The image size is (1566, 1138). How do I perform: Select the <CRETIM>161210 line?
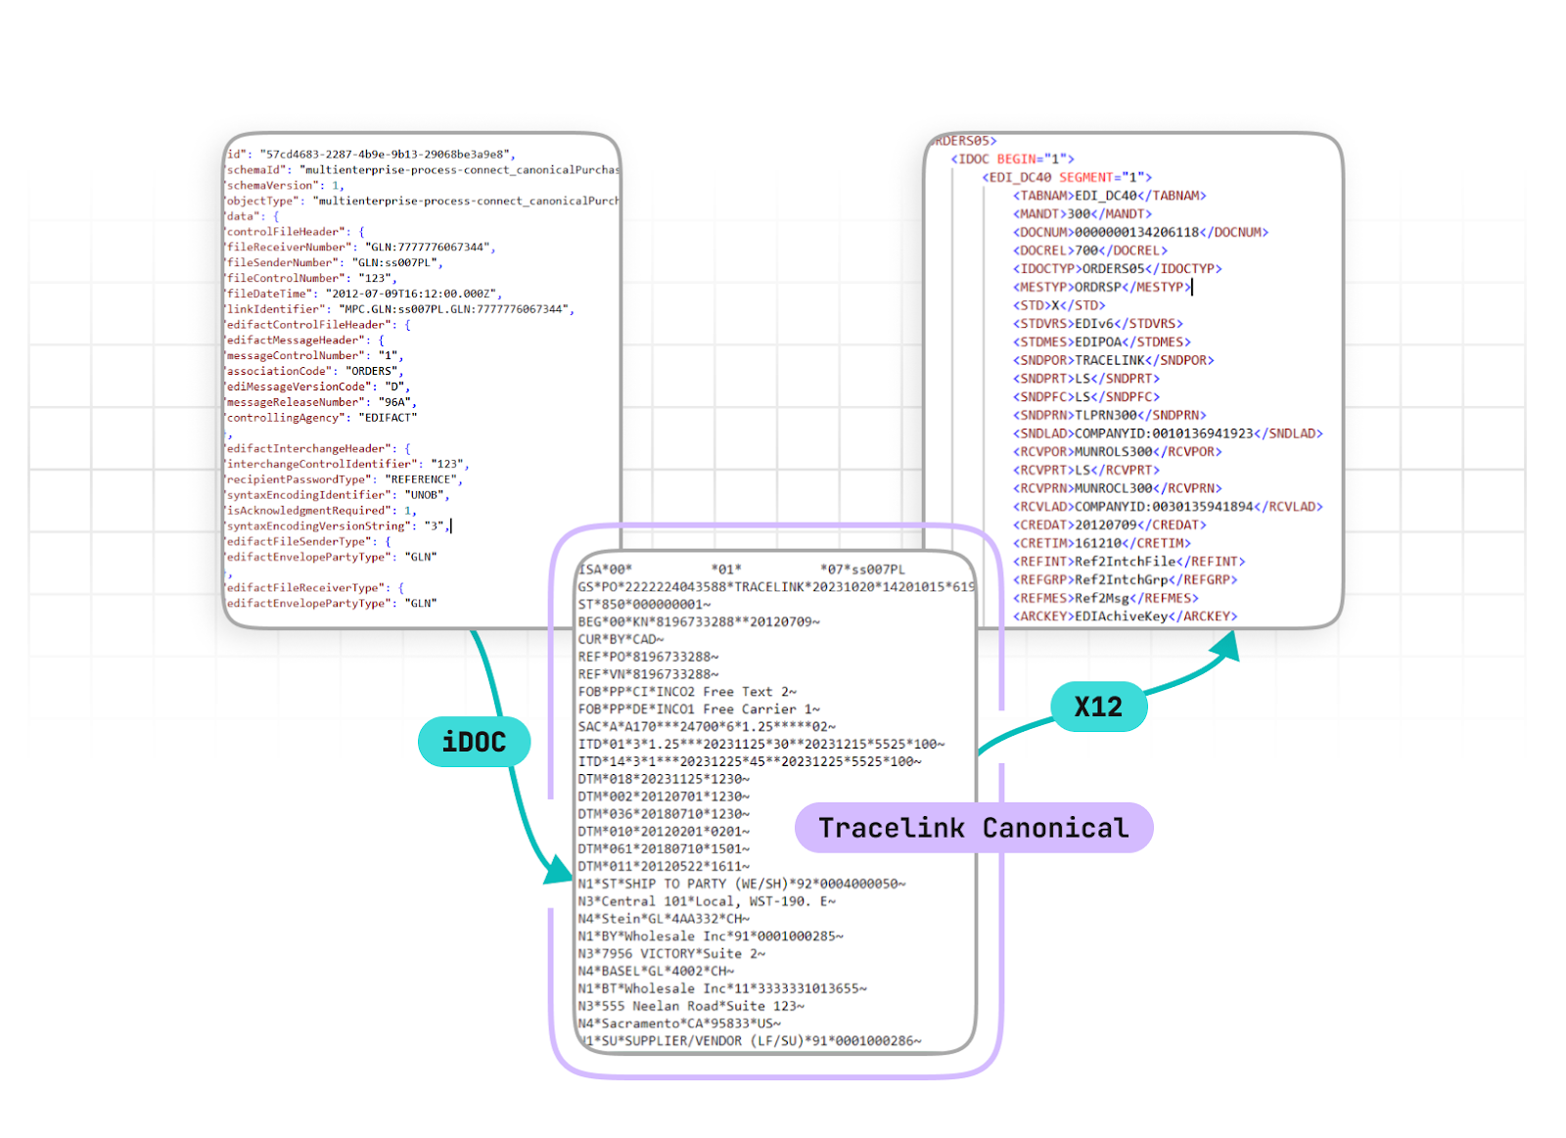tap(1102, 543)
